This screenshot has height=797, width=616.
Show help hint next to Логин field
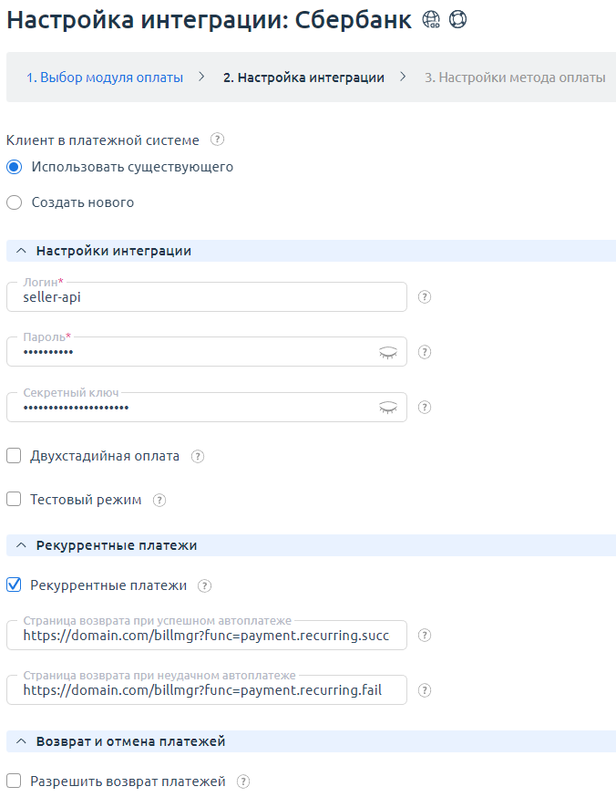(x=425, y=296)
